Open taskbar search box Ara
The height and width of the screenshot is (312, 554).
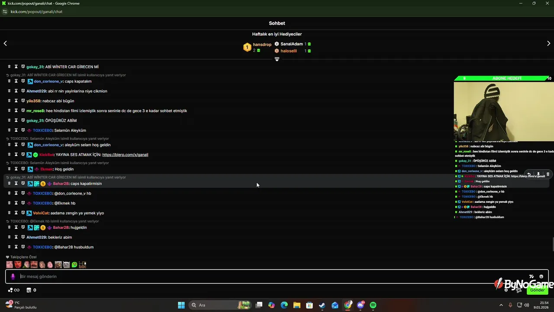point(221,305)
